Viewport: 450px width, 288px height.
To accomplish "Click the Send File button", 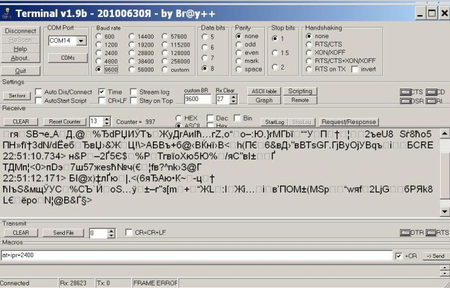I will pyautogui.click(x=64, y=233).
